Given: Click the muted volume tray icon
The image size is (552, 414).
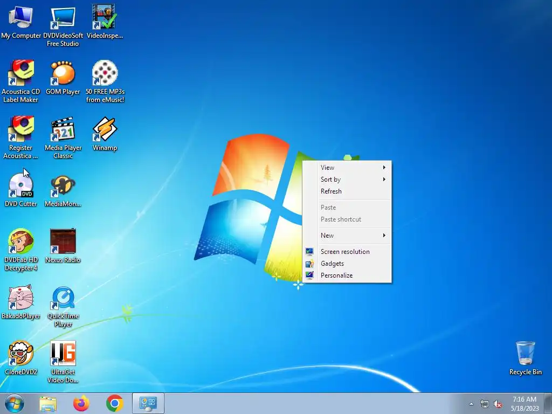Looking at the screenshot, I should tap(498, 404).
